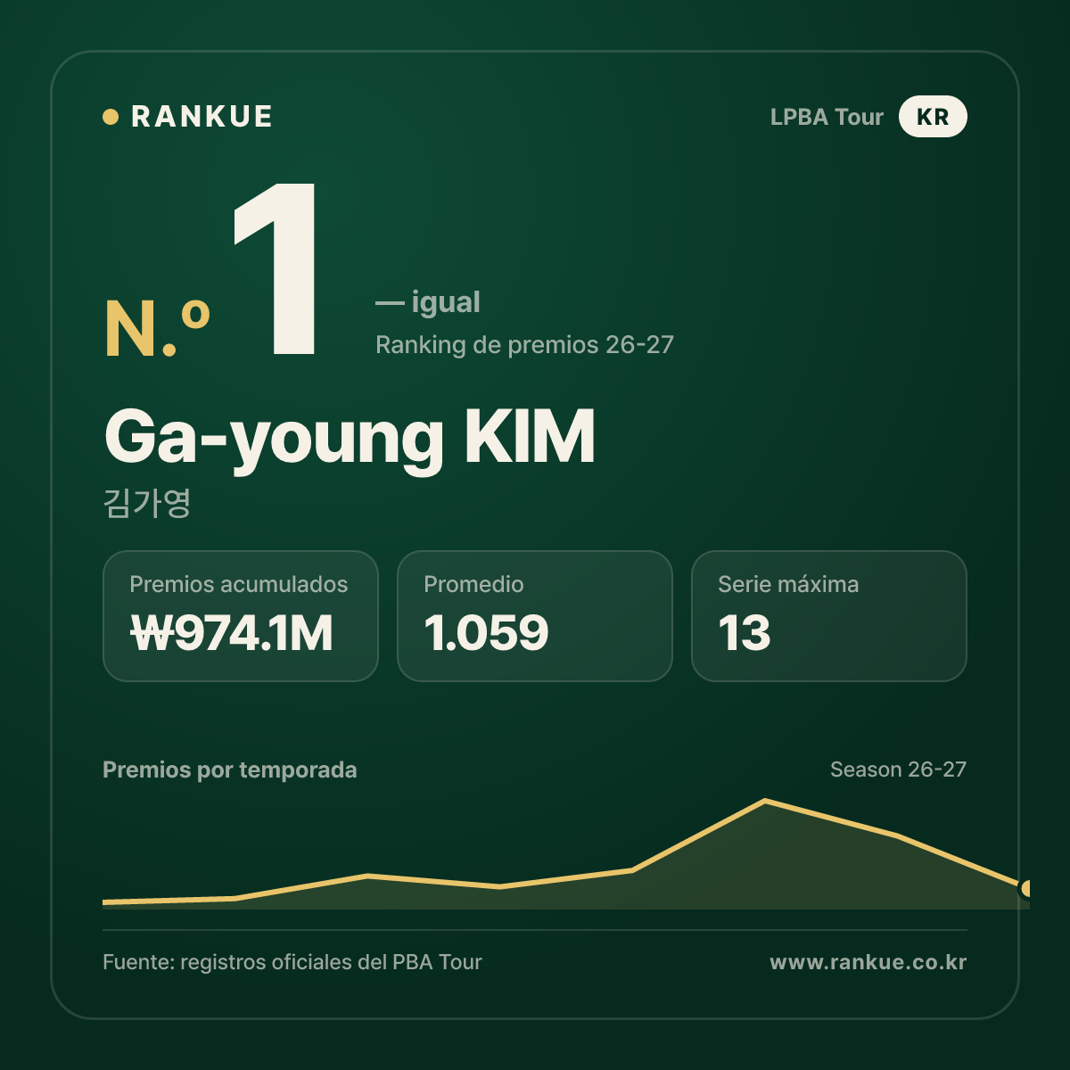Click the peak point of the prize chart line
The height and width of the screenshot is (1070, 1070).
(x=765, y=801)
